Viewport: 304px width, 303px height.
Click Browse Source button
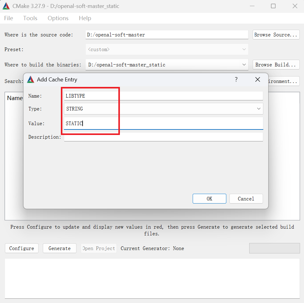[x=276, y=35]
